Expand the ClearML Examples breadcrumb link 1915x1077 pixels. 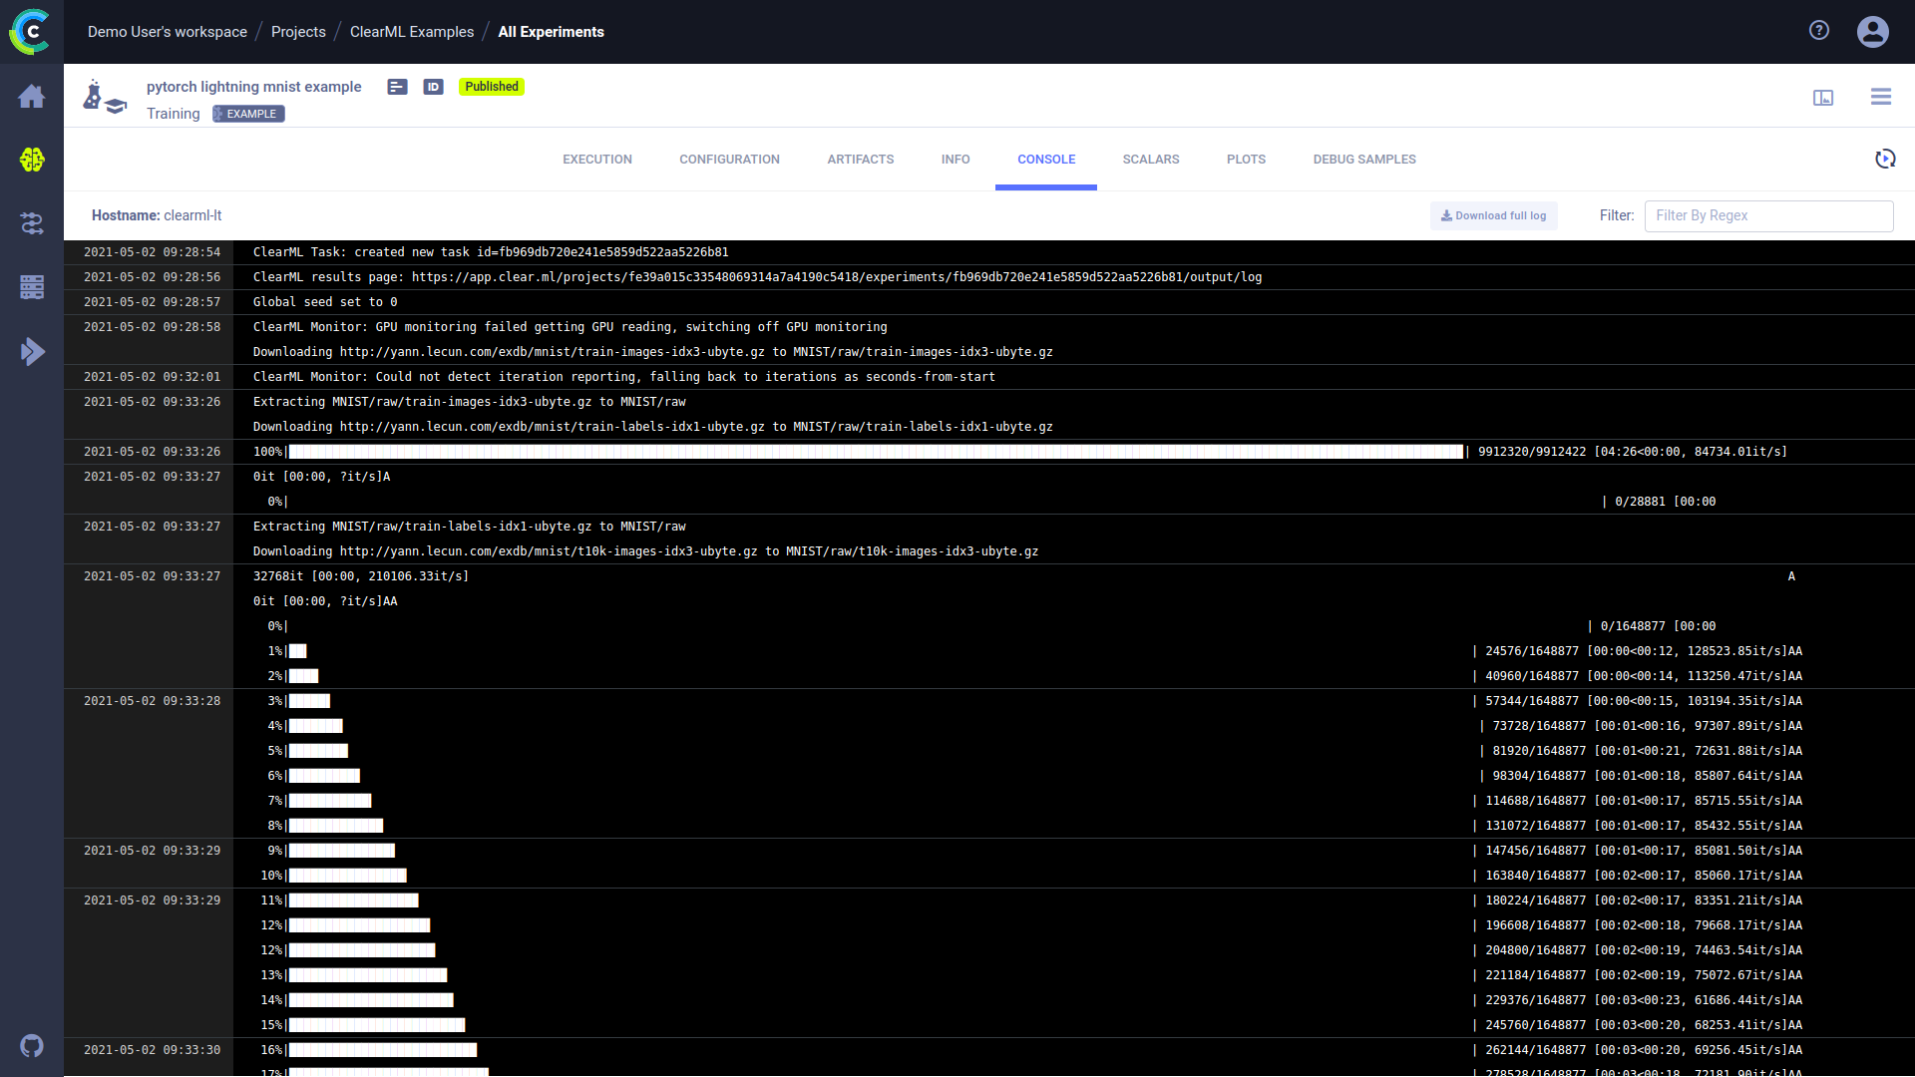(x=410, y=32)
